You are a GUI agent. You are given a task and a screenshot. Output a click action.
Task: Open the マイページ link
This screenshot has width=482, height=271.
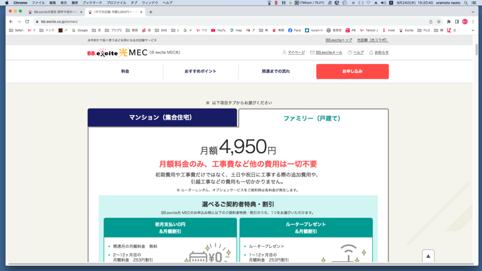coord(296,53)
